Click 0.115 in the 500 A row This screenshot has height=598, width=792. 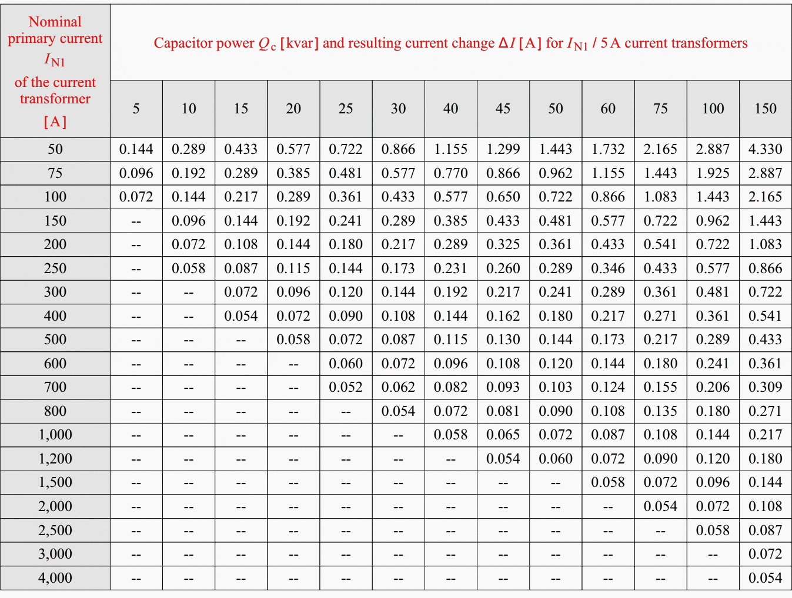click(451, 340)
